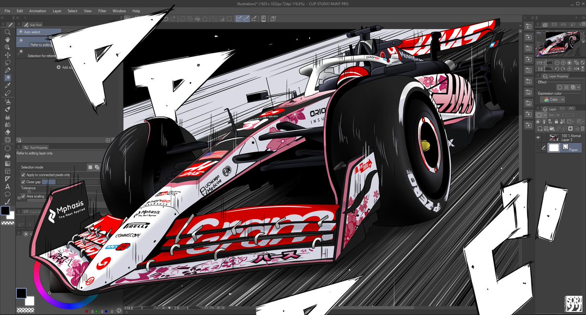This screenshot has height=315, width=586.
Task: Select the Auto select wand tool
Action: click(x=7, y=78)
